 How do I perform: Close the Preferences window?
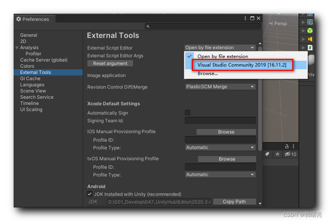click(x=259, y=18)
